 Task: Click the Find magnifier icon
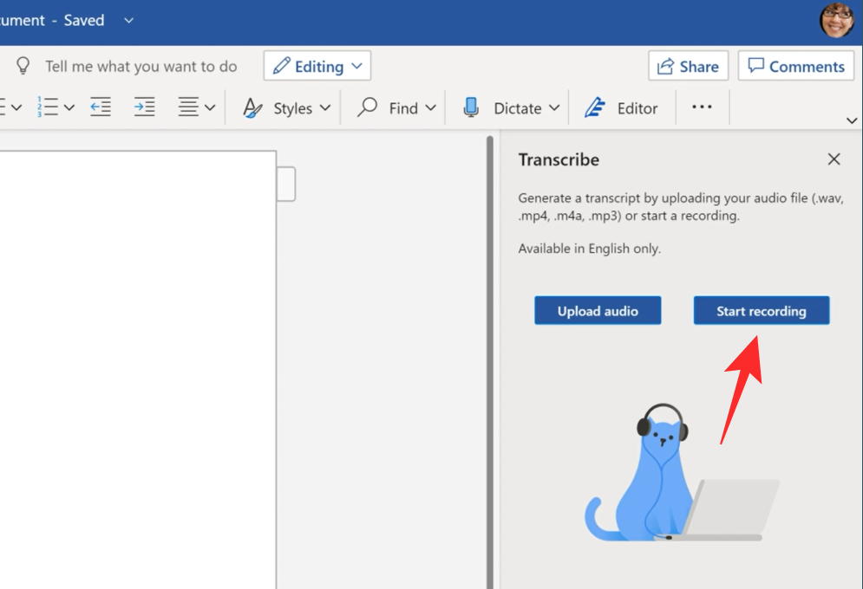tap(368, 107)
